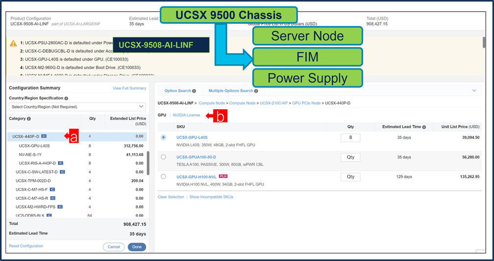Select NV-AIE-S-1Y row in summary
Image resolution: width=494 pixels, height=261 pixels.
pos(77,155)
